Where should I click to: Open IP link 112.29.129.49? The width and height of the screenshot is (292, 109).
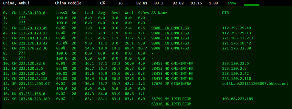33,28
